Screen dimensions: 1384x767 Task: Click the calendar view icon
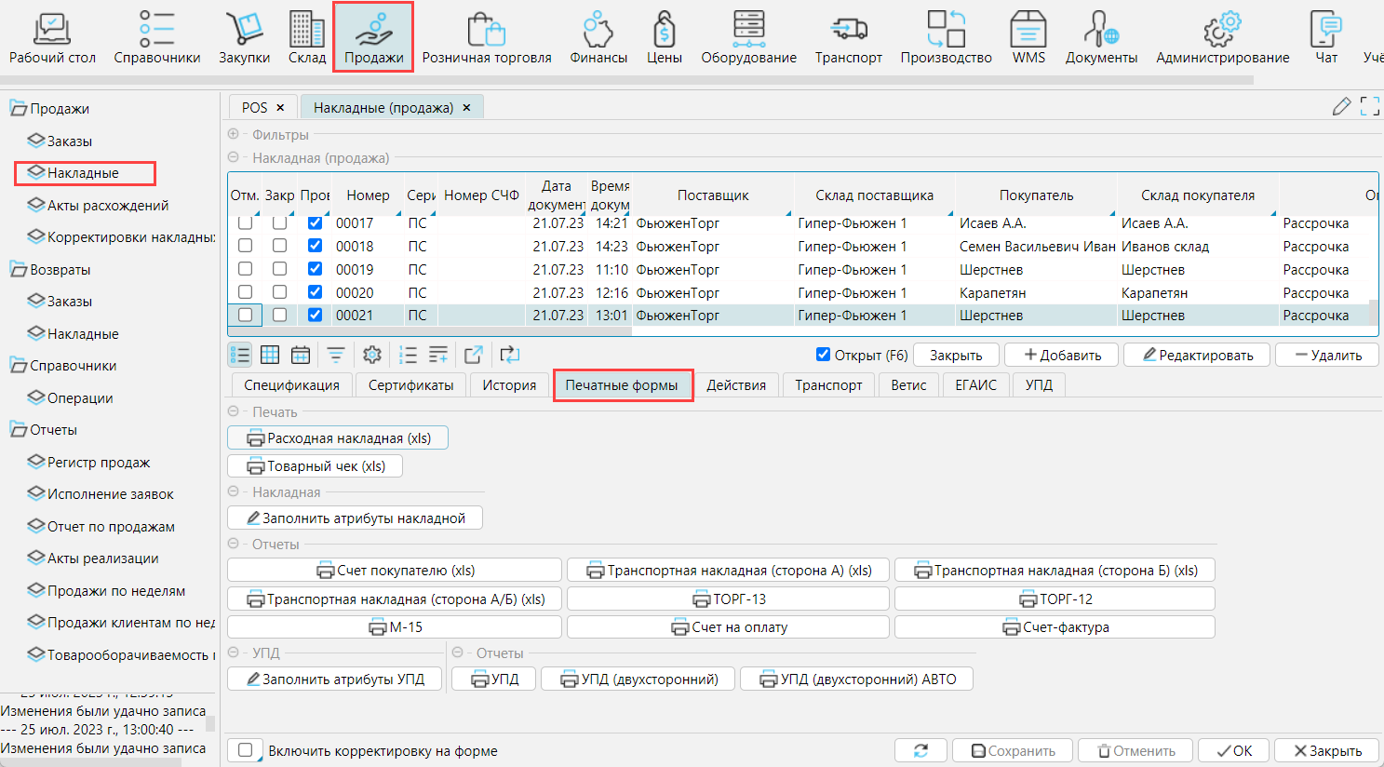pos(301,355)
